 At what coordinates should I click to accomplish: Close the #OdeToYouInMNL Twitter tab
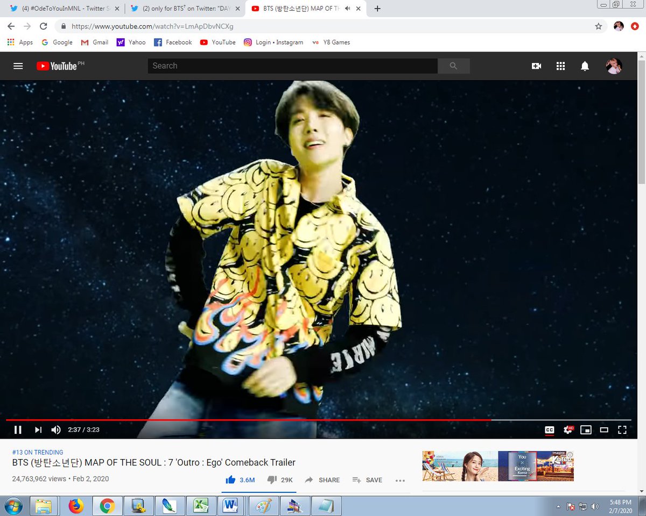coord(117,9)
